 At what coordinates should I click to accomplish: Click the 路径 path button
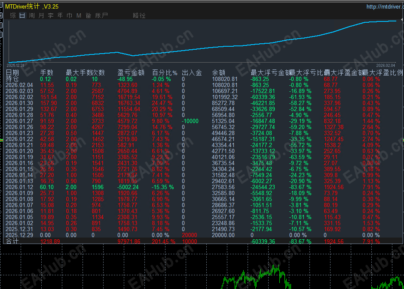[x=139, y=15]
